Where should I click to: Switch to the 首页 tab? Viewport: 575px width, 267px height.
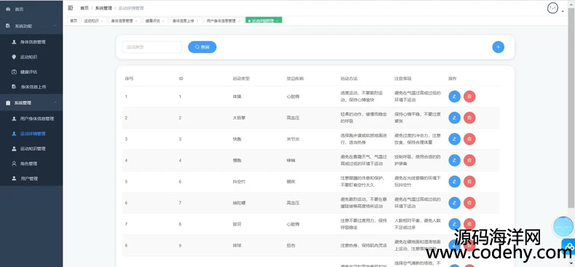tap(74, 21)
